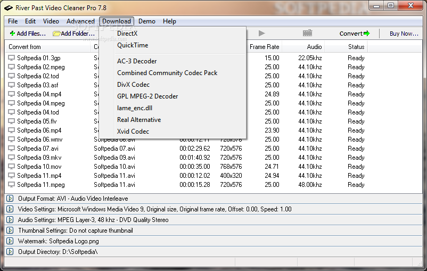Click monitor icon beside Softpedia 02.mpeg

pyautogui.click(x=11, y=67)
